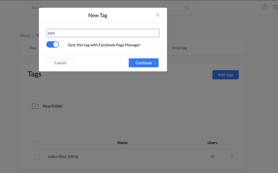Check the select-all tags checkbox
The image size is (278, 173).
coord(37,143)
